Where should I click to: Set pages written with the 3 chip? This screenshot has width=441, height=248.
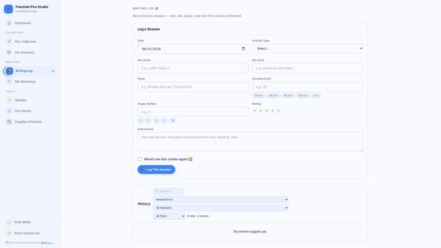pyautogui.click(x=157, y=120)
